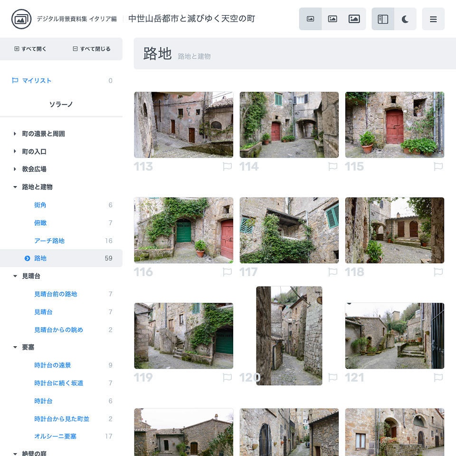The image size is (456, 456).
Task: Flag image 114 for the my-list
Action: [x=332, y=166]
